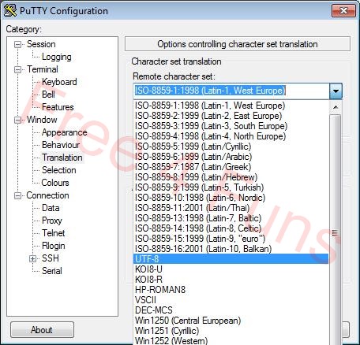Choose ISO-8859-6:1999 (Latin/Arabic)

point(231,157)
